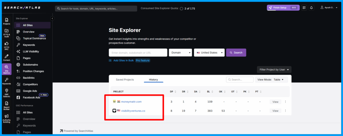Click Add Sites in Bulk link
Viewport: 343px width, 136px height.
[123, 61]
